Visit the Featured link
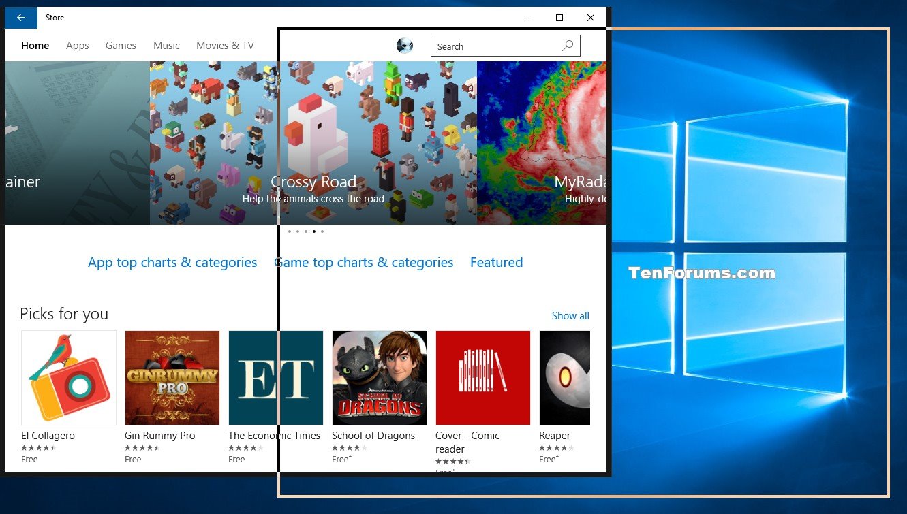This screenshot has width=907, height=514. pyautogui.click(x=497, y=263)
